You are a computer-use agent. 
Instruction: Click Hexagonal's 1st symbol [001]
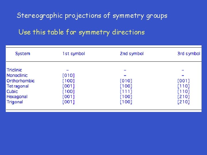click(x=68, y=97)
